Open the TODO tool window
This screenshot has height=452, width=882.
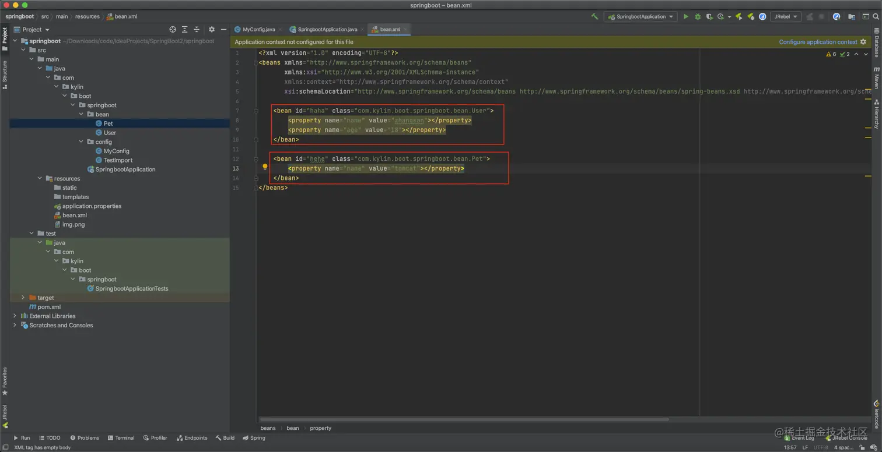click(x=50, y=438)
